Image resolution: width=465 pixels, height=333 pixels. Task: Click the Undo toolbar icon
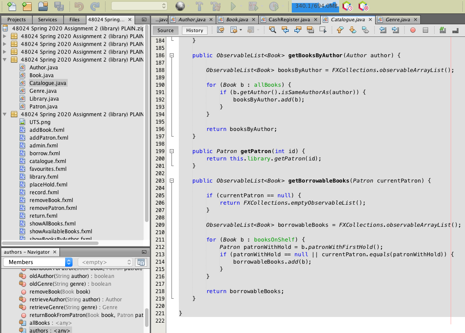[79, 6]
